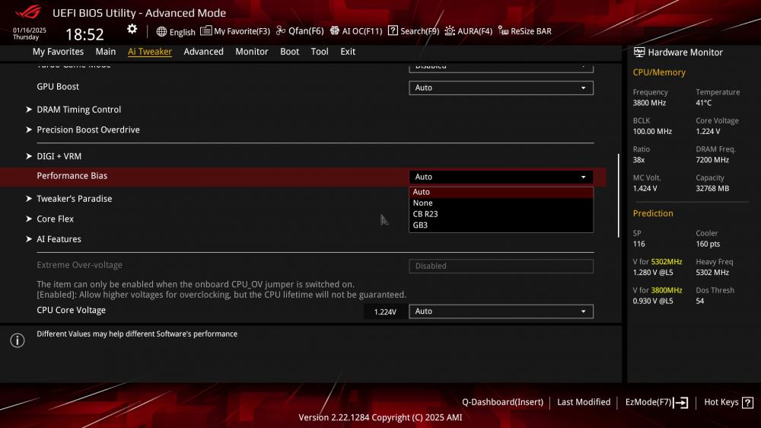Click the 32768 MB capacity value
This screenshot has height=428, width=761.
(x=712, y=189)
